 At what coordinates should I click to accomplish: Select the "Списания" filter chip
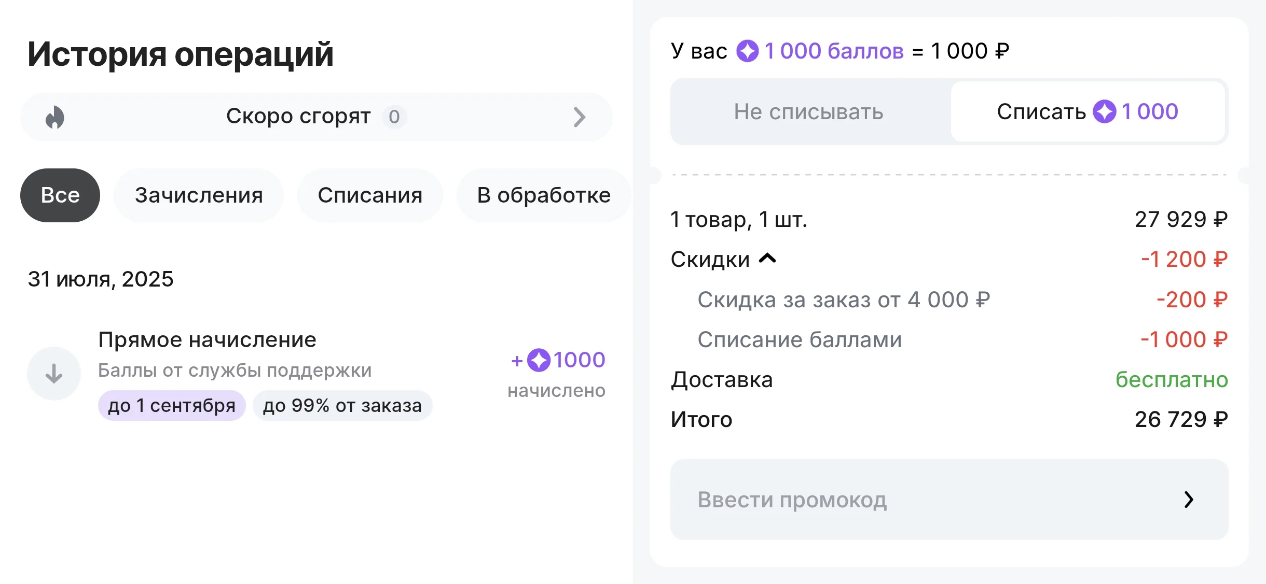(370, 195)
